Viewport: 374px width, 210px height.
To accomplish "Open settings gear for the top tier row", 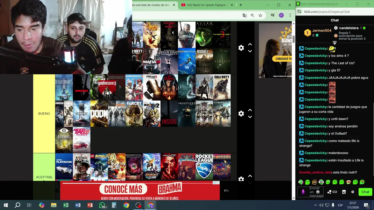I will click(x=241, y=48).
